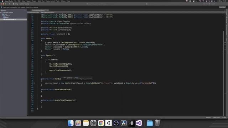The width and height of the screenshot is (228, 128).
Task: Open the Run menu
Action: [43, 1]
